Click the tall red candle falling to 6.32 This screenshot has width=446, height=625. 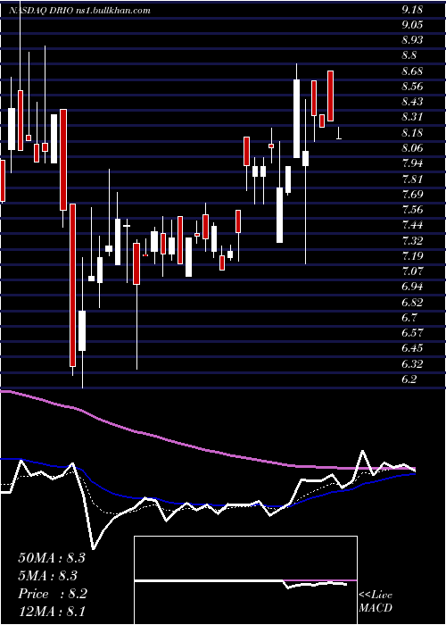[x=72, y=285]
